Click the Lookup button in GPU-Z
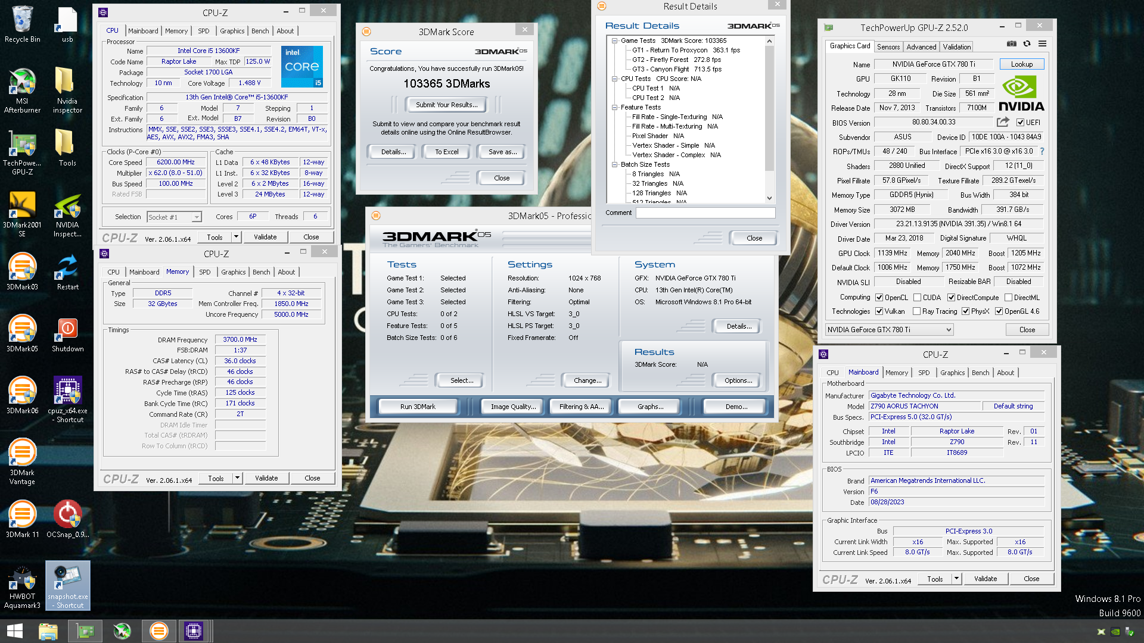Image resolution: width=1144 pixels, height=643 pixels. (x=1021, y=64)
